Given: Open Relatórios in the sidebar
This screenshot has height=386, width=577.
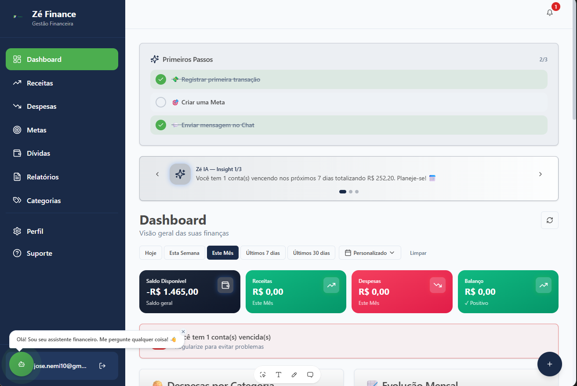Looking at the screenshot, I should pos(62,177).
